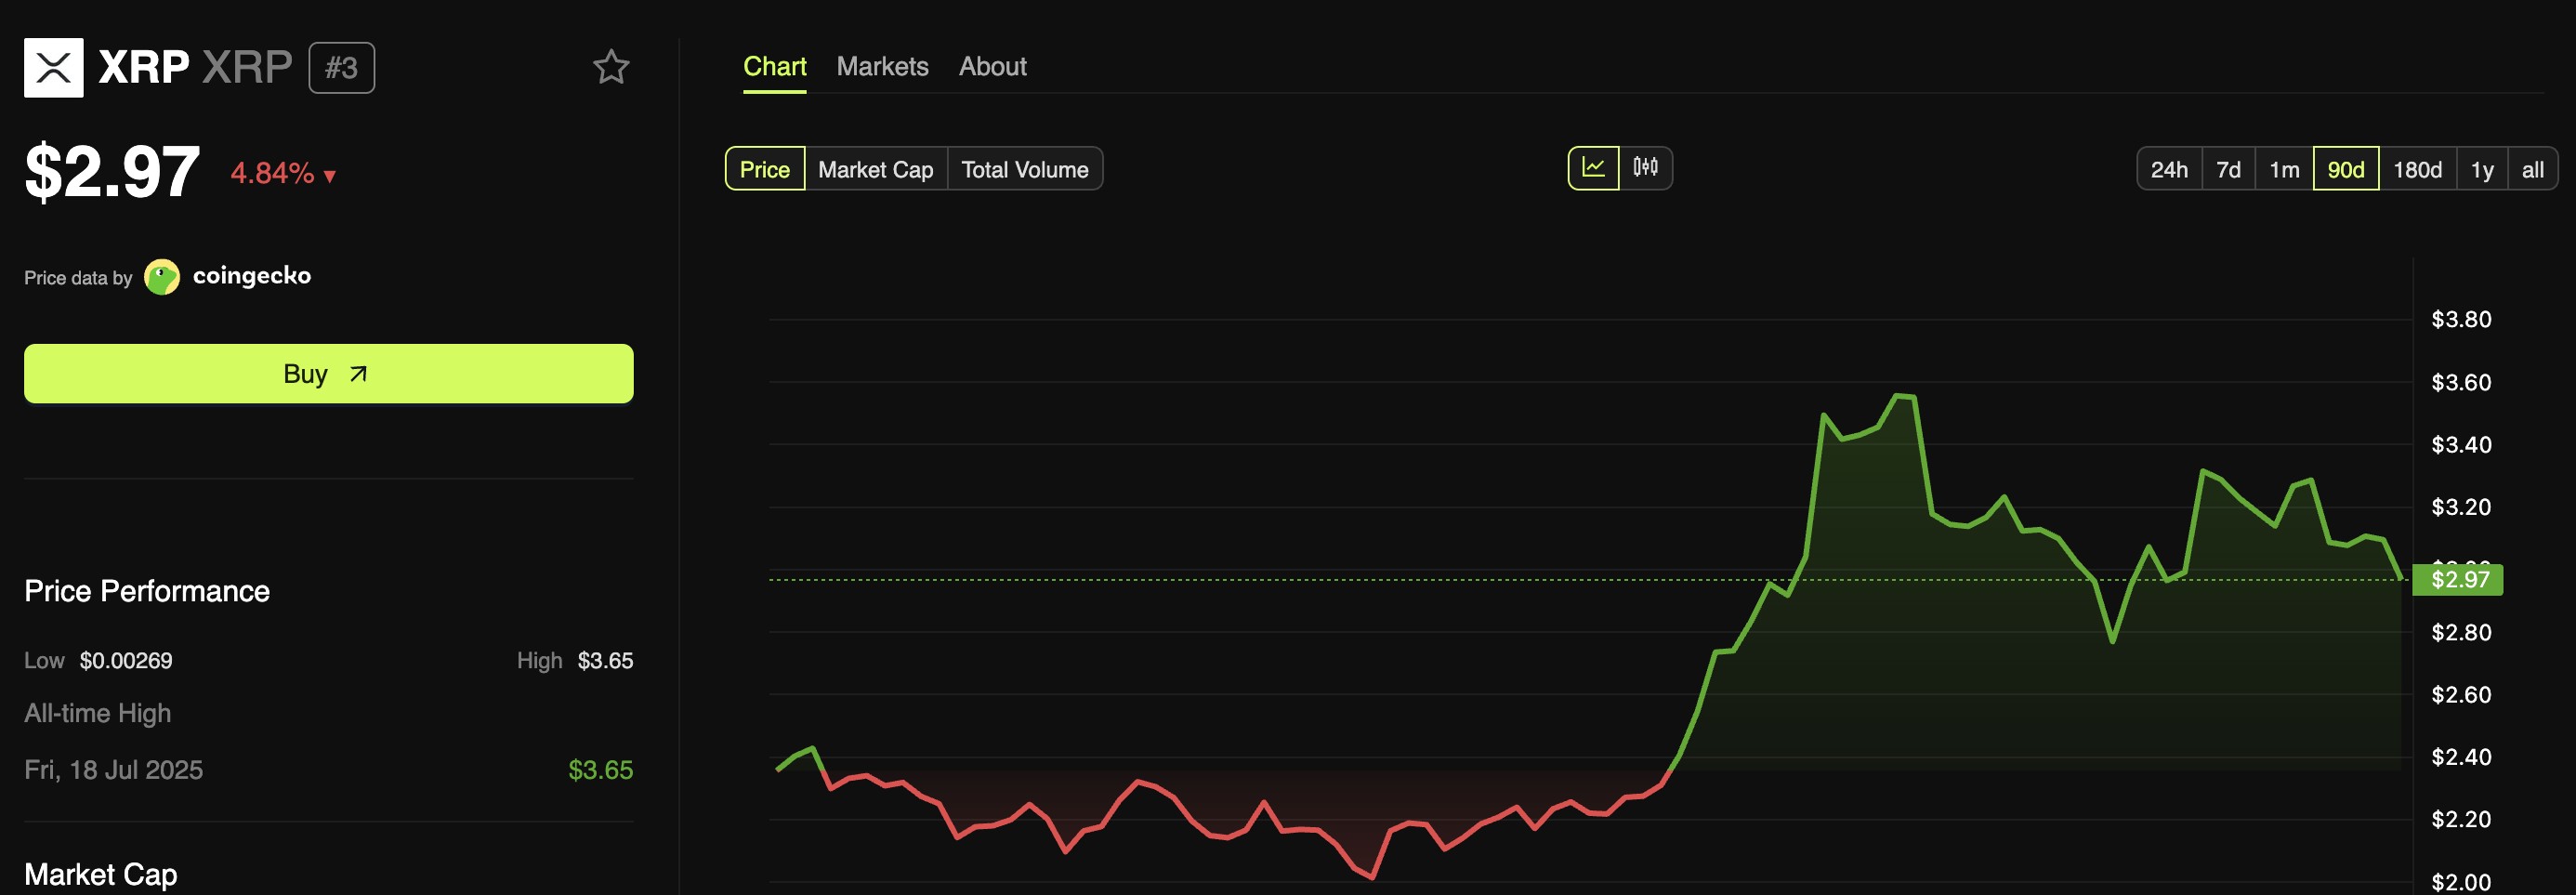Switch to line chart view icon
The width and height of the screenshot is (2576, 895).
1594,168
